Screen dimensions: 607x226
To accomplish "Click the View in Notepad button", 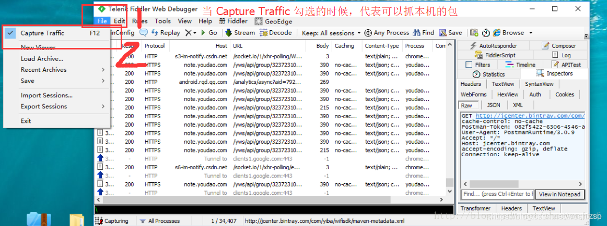I will tap(559, 194).
